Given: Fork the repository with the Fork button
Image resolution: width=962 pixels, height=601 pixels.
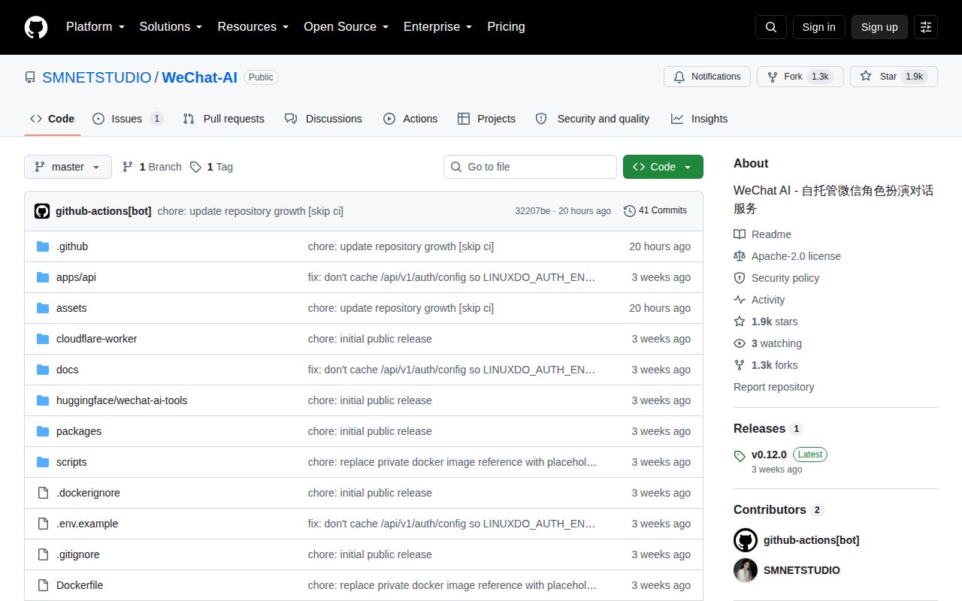Looking at the screenshot, I should point(800,77).
